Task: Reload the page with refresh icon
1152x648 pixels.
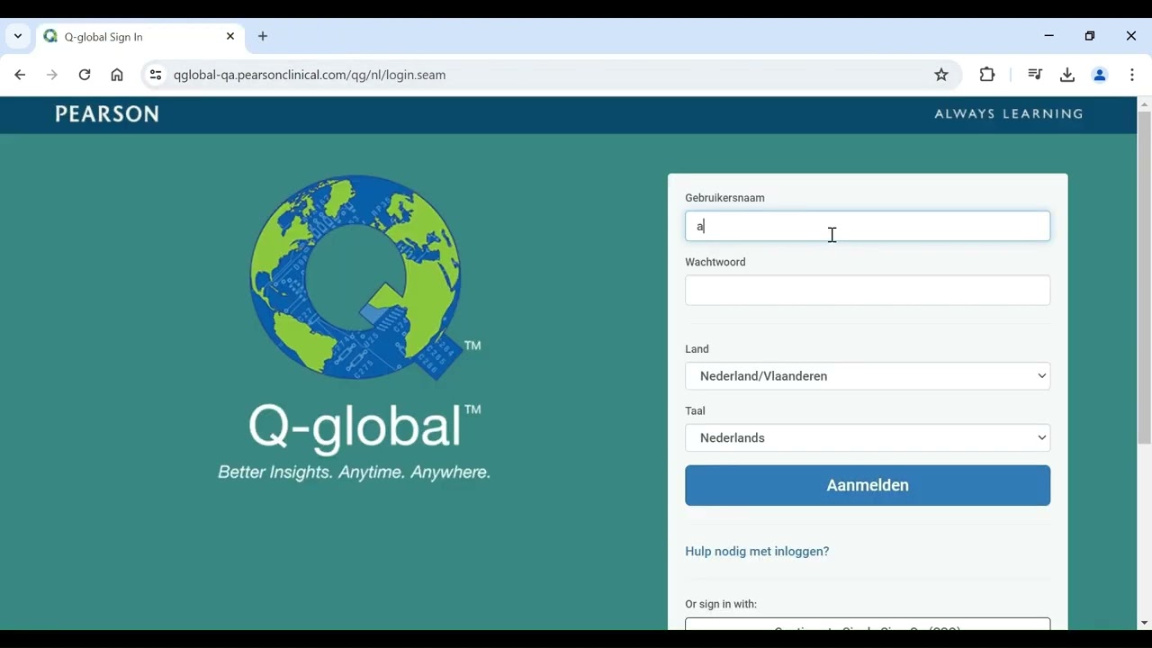Action: (85, 76)
